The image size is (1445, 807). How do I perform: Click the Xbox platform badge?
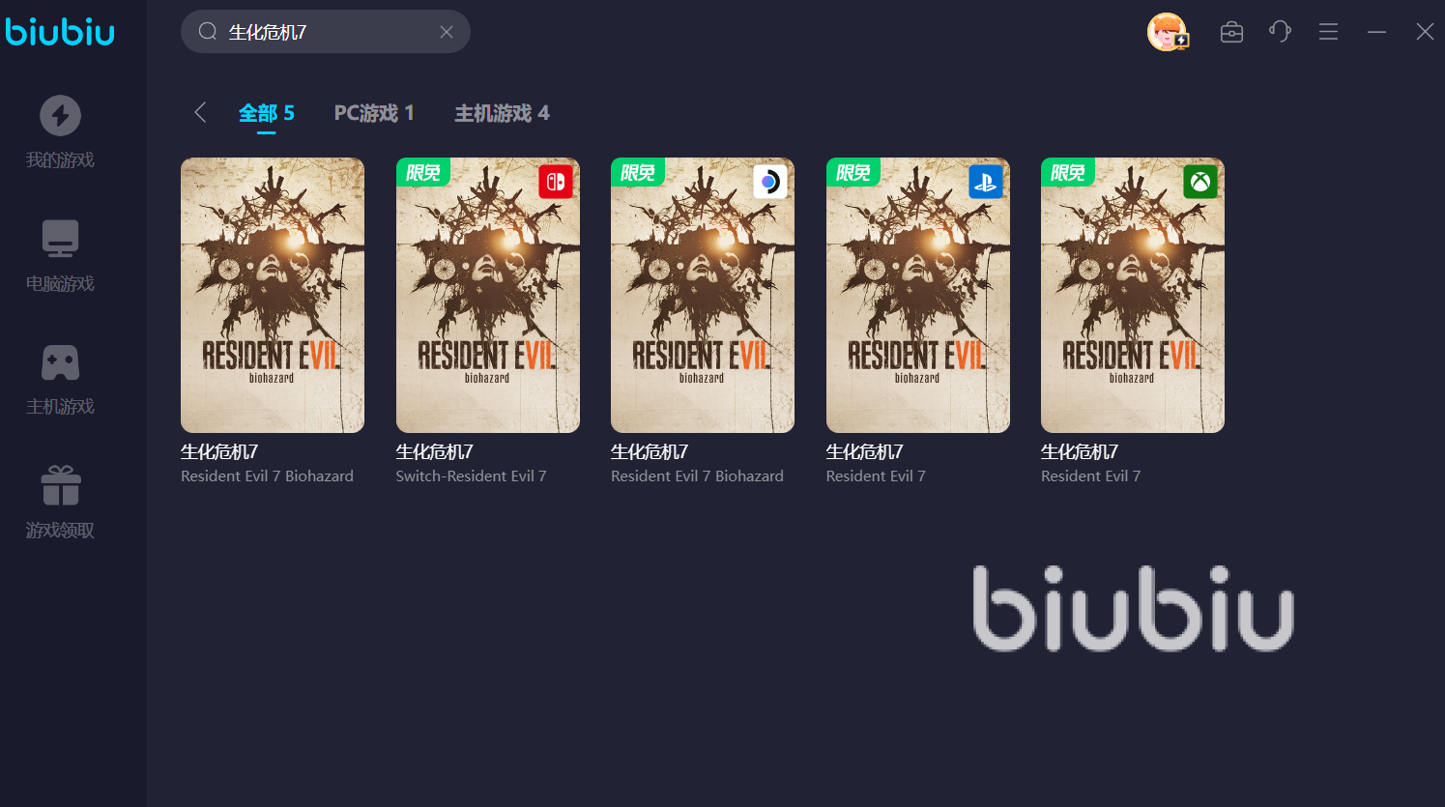click(1200, 182)
